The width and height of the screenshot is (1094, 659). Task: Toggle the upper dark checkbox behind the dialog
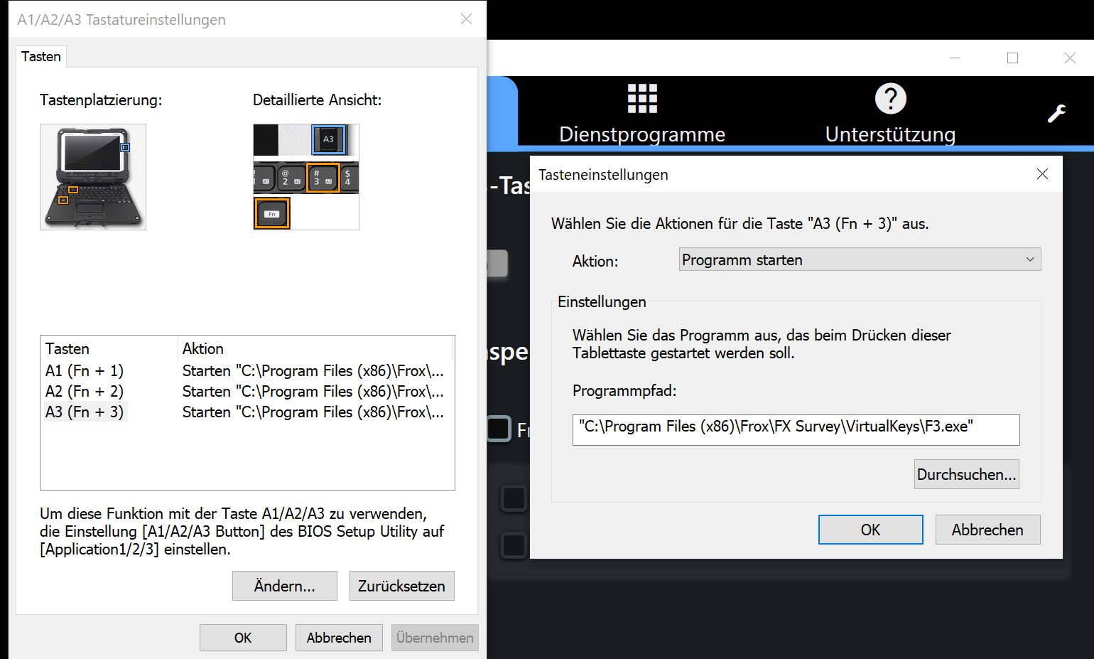[514, 498]
